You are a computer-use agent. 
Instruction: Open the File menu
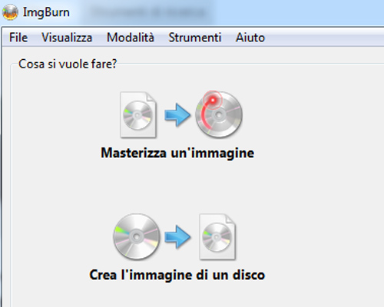(x=18, y=38)
